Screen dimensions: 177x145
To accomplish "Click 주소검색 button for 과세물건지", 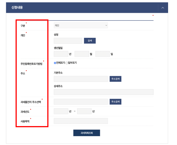I will (115, 102).
